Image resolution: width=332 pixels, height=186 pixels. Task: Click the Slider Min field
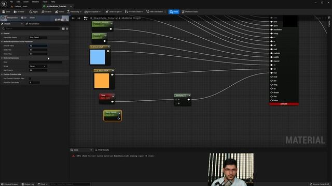(x=38, y=50)
